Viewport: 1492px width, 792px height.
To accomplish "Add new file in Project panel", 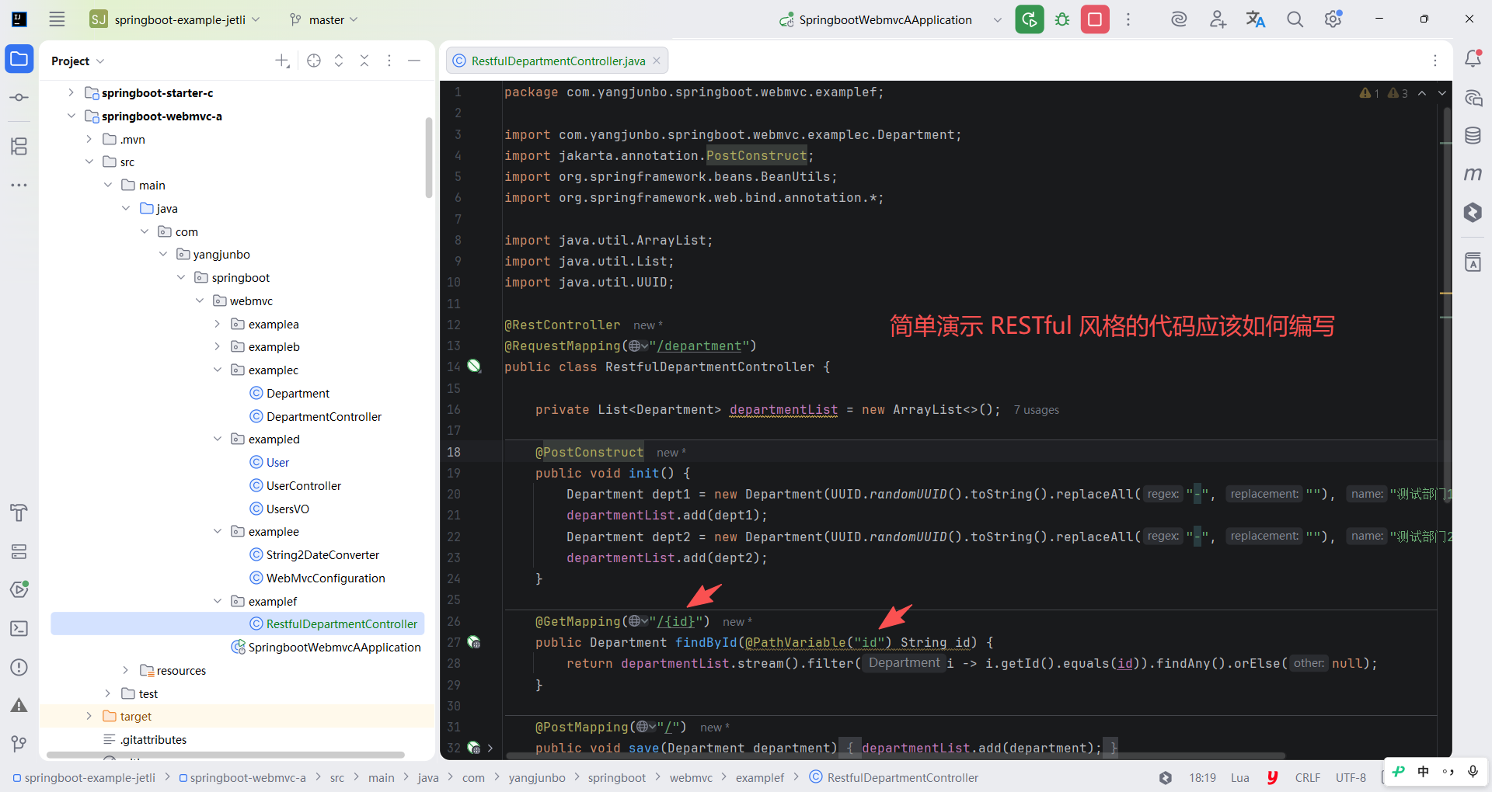I will pos(282,61).
